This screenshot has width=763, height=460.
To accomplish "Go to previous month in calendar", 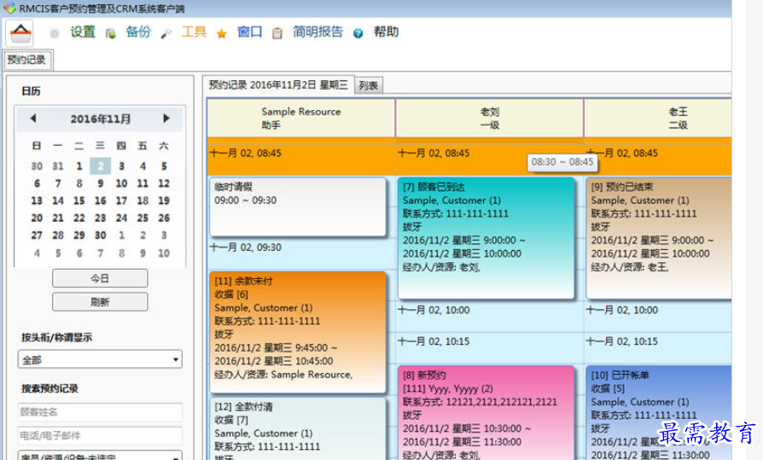I will (x=33, y=119).
